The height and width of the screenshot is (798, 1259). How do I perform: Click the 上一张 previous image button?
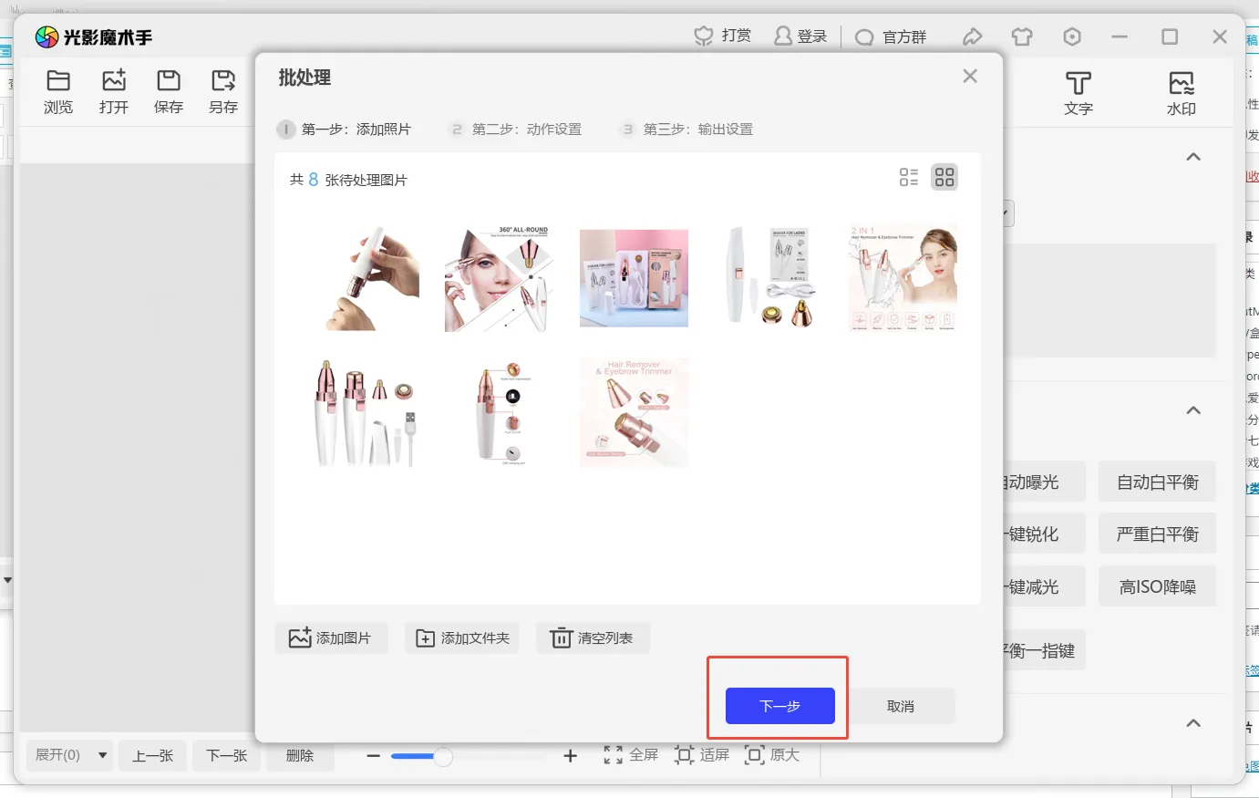tap(153, 755)
